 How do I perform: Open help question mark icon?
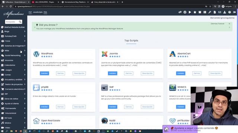pos(229,12)
